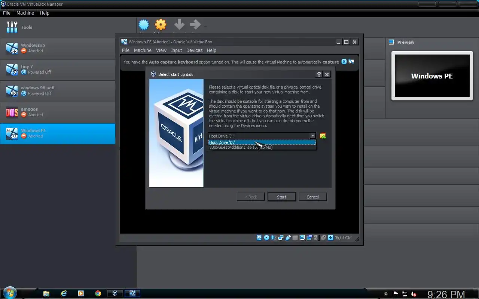Browse for disk image via folder icon
Screen dimensions: 479x299
pos(323,136)
